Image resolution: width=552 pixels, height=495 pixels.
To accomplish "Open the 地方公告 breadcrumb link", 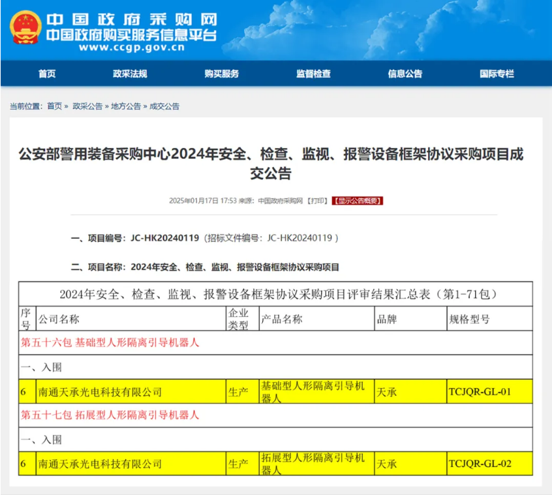I will point(125,106).
